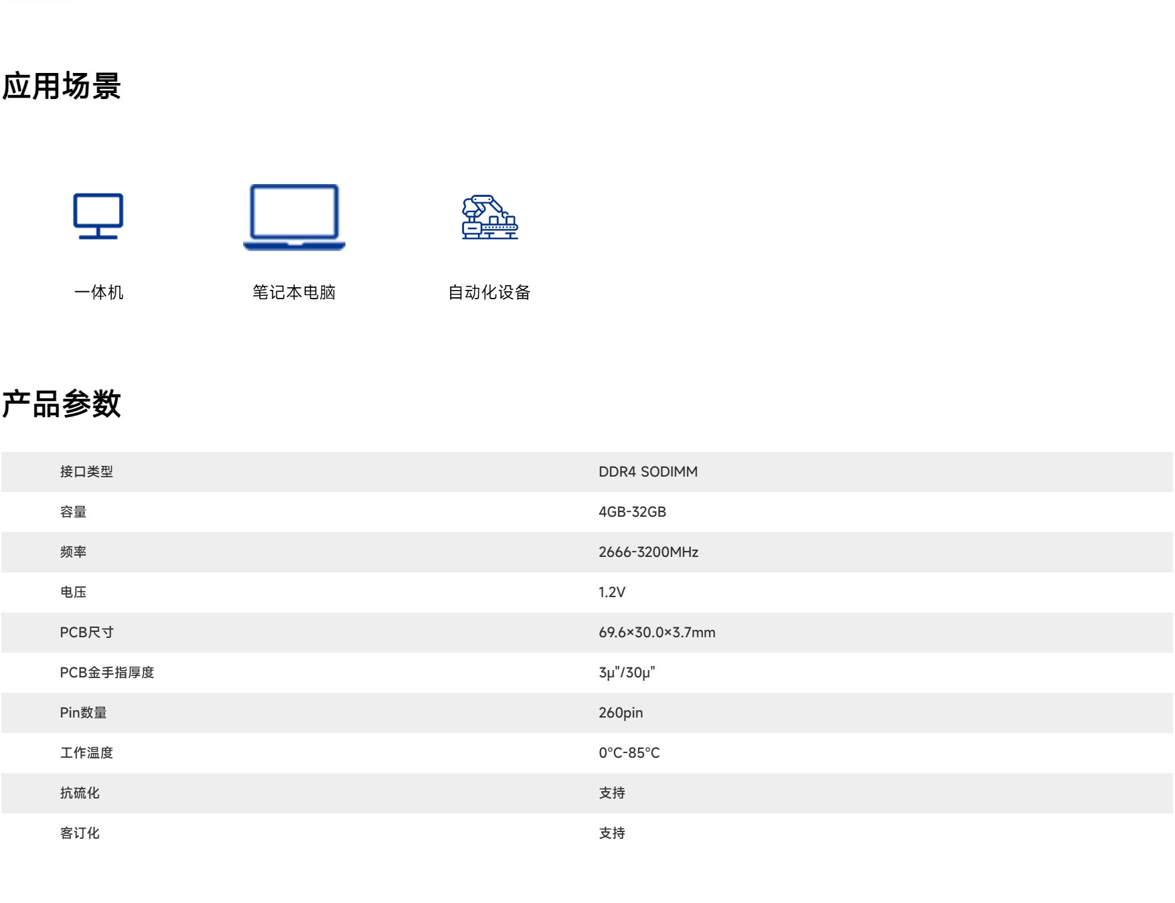Click the 接口类型 row label
Screen dimensions: 1175x903
click(x=86, y=472)
